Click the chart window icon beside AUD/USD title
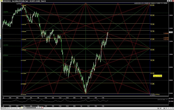The image size is (174, 110). [x=2, y=1]
